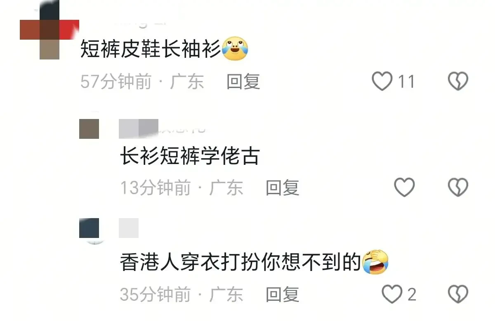
Task: Open blurred username above '香港人穿衣打扮你想不到的'
Action: click(x=129, y=228)
